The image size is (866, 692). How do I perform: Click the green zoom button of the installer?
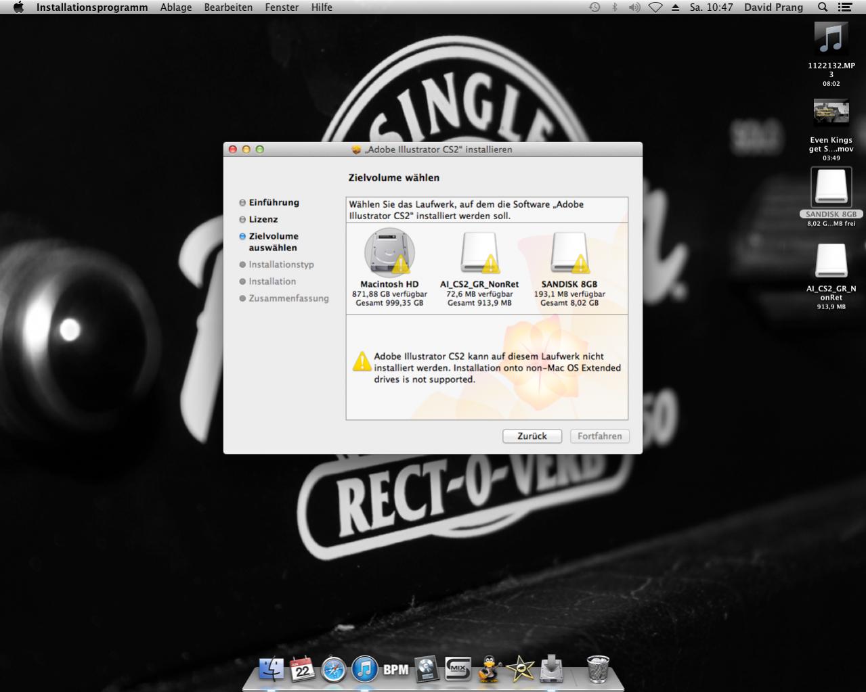tap(259, 149)
